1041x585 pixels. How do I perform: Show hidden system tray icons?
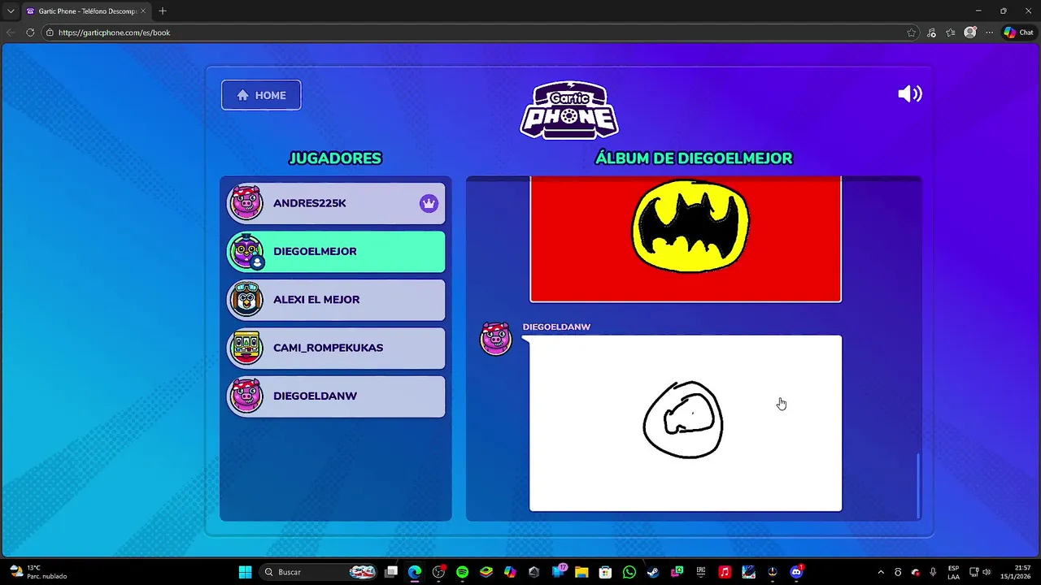point(881,572)
